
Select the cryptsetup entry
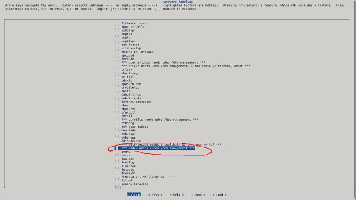pos(130,88)
